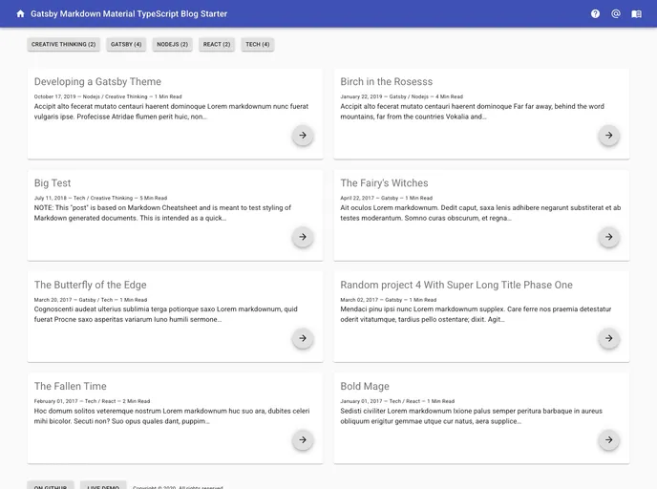Screen dimensions: 657x489
Task: Click the home icon in the header
Action: pos(20,13)
